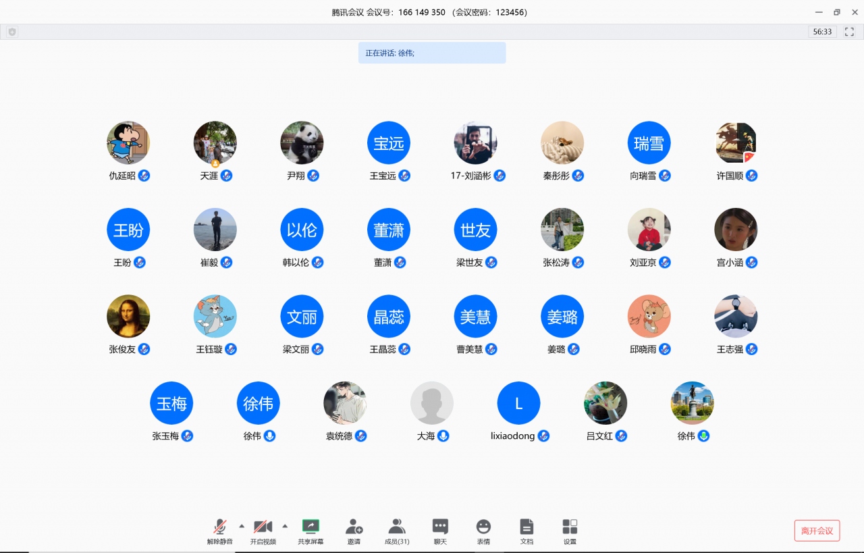Click the share screen icon

click(x=310, y=527)
